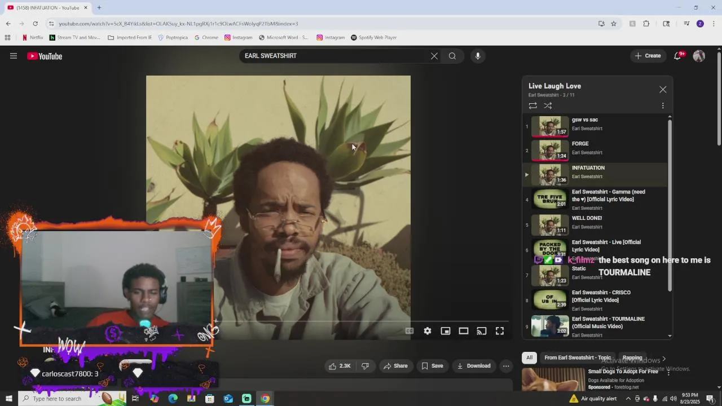Open the Poptropica bookmark
This screenshot has width=722, height=406.
click(x=173, y=38)
